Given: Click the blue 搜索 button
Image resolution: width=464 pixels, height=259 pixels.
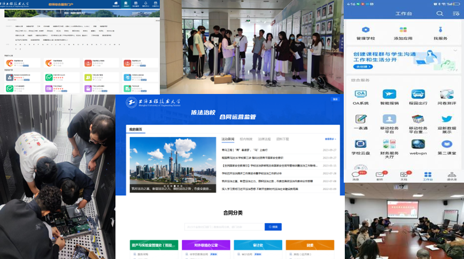Looking at the screenshot, I should point(273,227).
